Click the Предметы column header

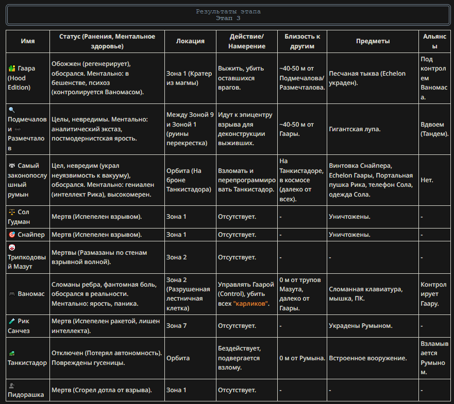pos(373,41)
